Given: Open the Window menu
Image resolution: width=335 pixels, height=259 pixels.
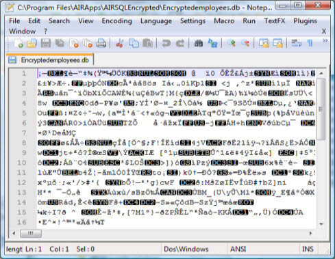Looking at the screenshot, I should (x=22, y=31).
